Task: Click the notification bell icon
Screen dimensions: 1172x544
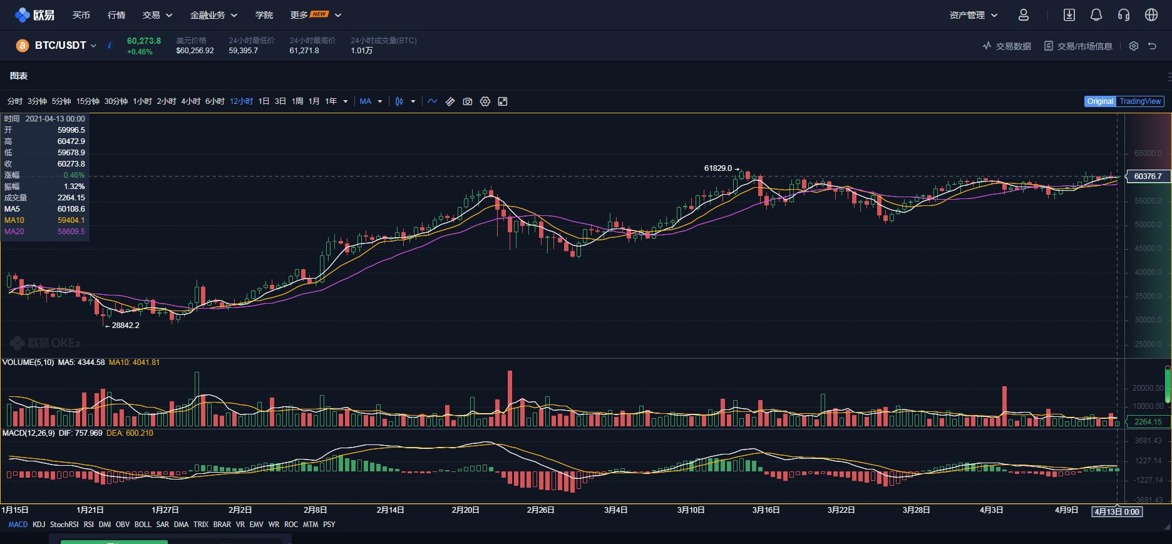Action: tap(1096, 15)
